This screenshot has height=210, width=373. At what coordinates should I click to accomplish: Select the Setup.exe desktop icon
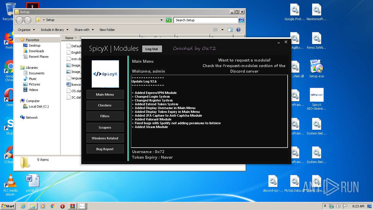click(316, 69)
